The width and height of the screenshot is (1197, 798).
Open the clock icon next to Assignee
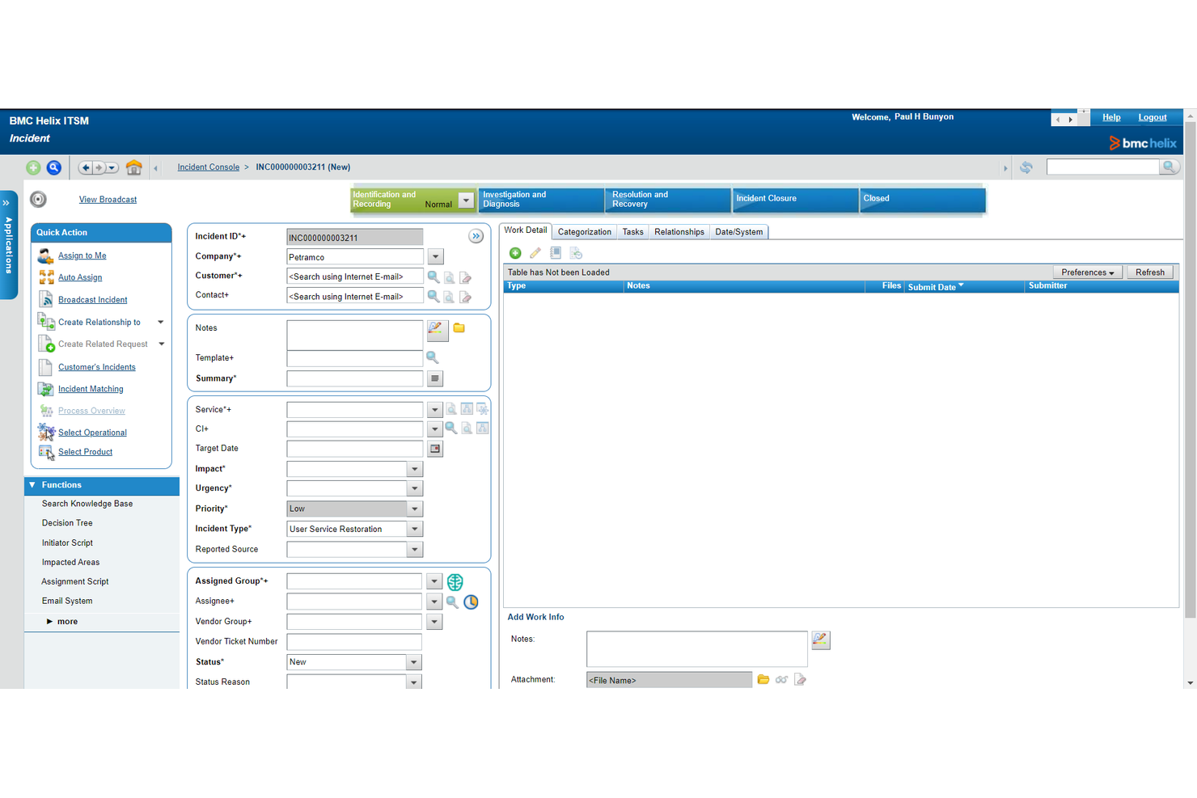[471, 602]
